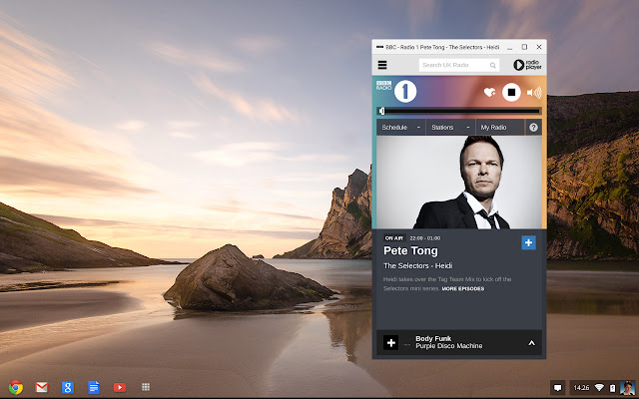Stop playback with the stop button
Image resolution: width=639 pixels, height=399 pixels.
(x=511, y=93)
